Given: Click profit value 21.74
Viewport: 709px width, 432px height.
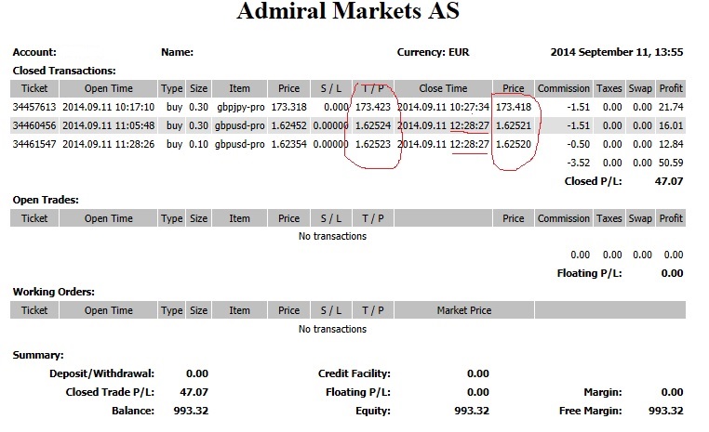Looking at the screenshot, I should pos(671,108).
